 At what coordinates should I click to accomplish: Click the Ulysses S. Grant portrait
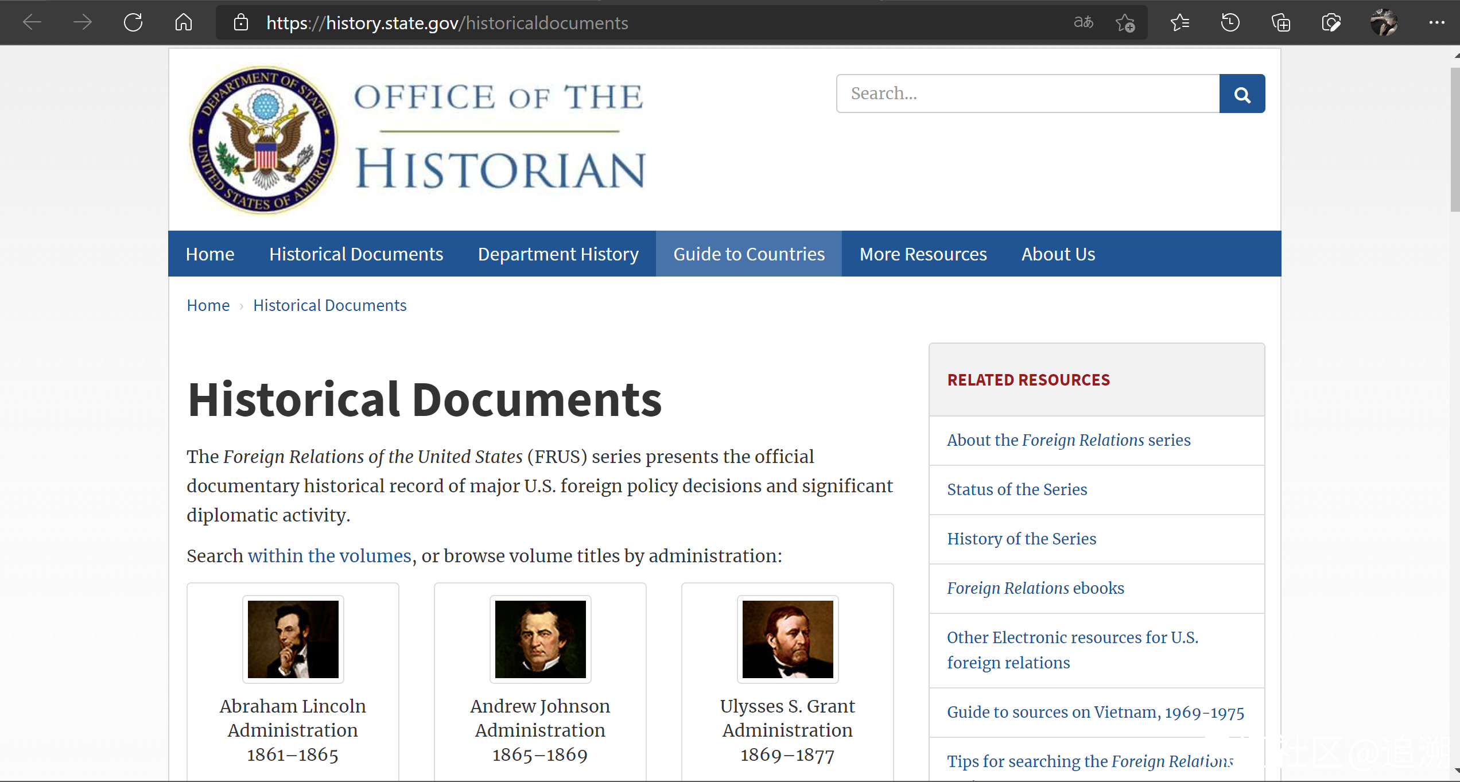(x=787, y=639)
